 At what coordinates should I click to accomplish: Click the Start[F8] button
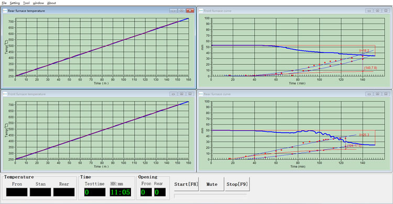point(186,184)
